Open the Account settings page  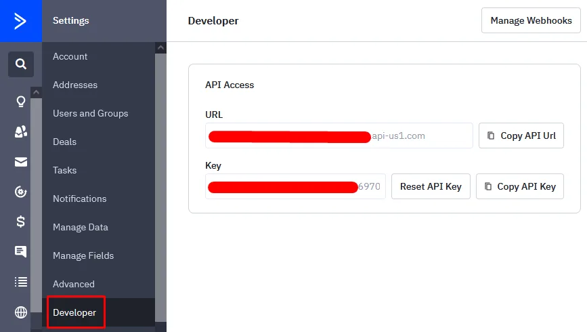click(x=70, y=56)
